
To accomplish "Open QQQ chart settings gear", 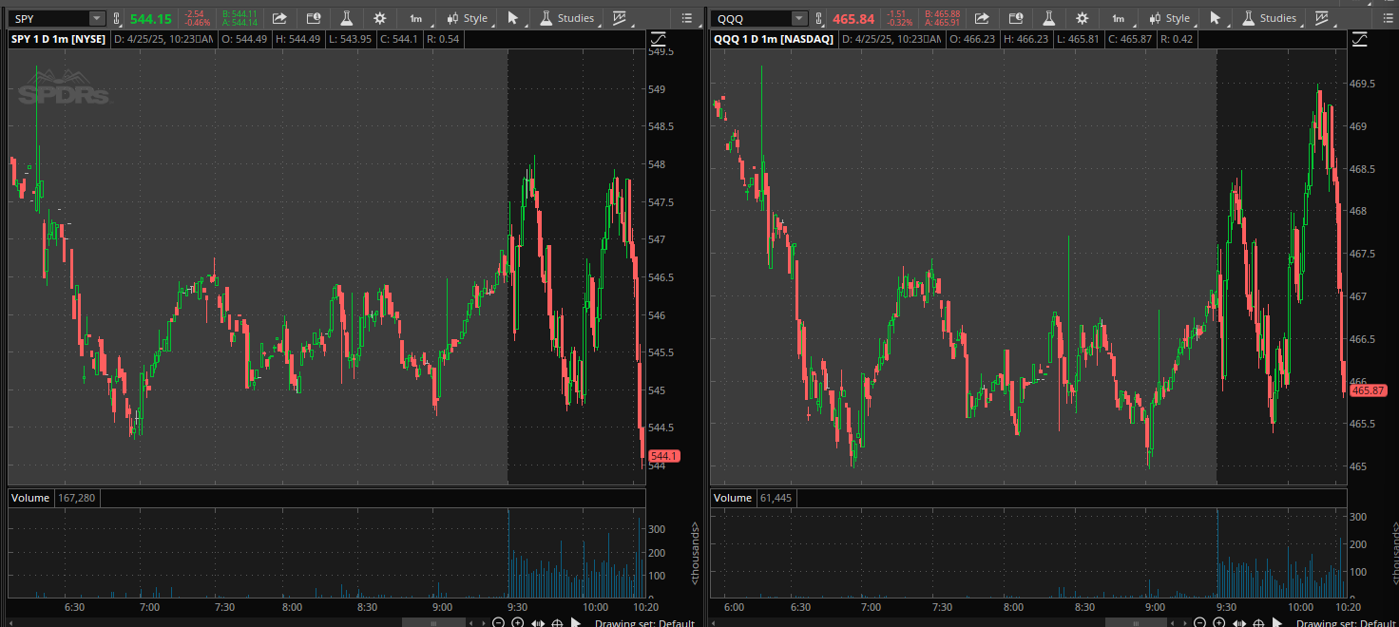I will click(x=1083, y=18).
